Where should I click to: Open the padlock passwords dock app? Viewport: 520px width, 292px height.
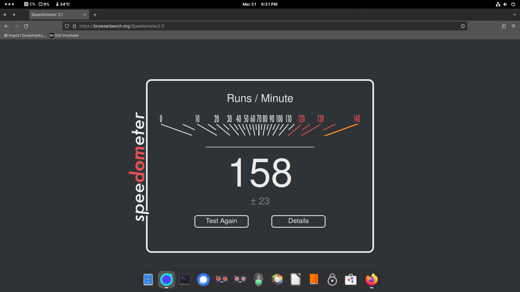coord(332,280)
